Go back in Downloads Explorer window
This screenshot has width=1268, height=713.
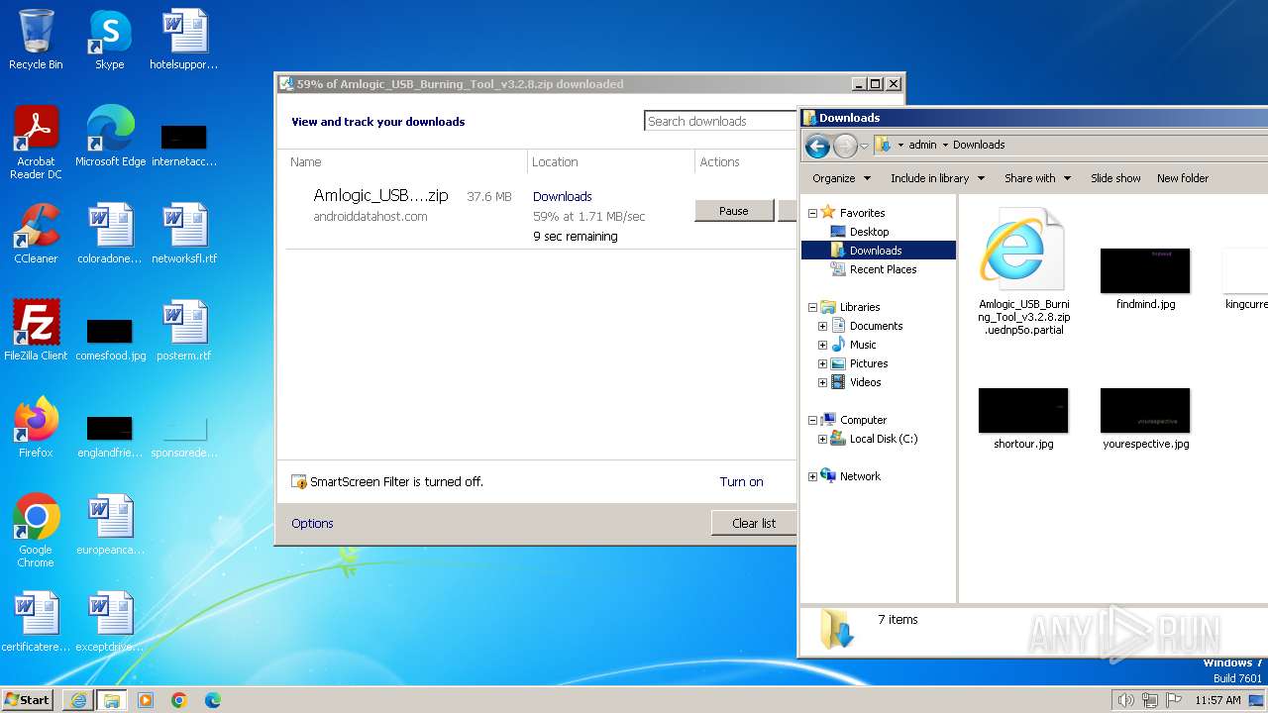(x=817, y=147)
